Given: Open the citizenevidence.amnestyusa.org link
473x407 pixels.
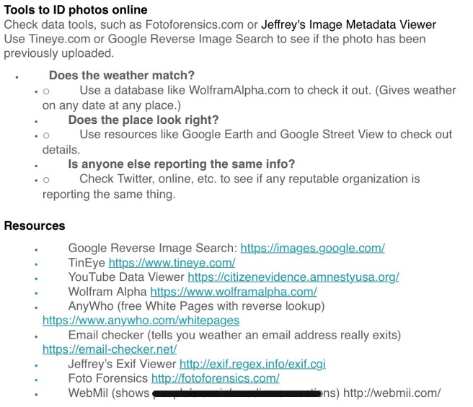Looking at the screenshot, I should [293, 277].
